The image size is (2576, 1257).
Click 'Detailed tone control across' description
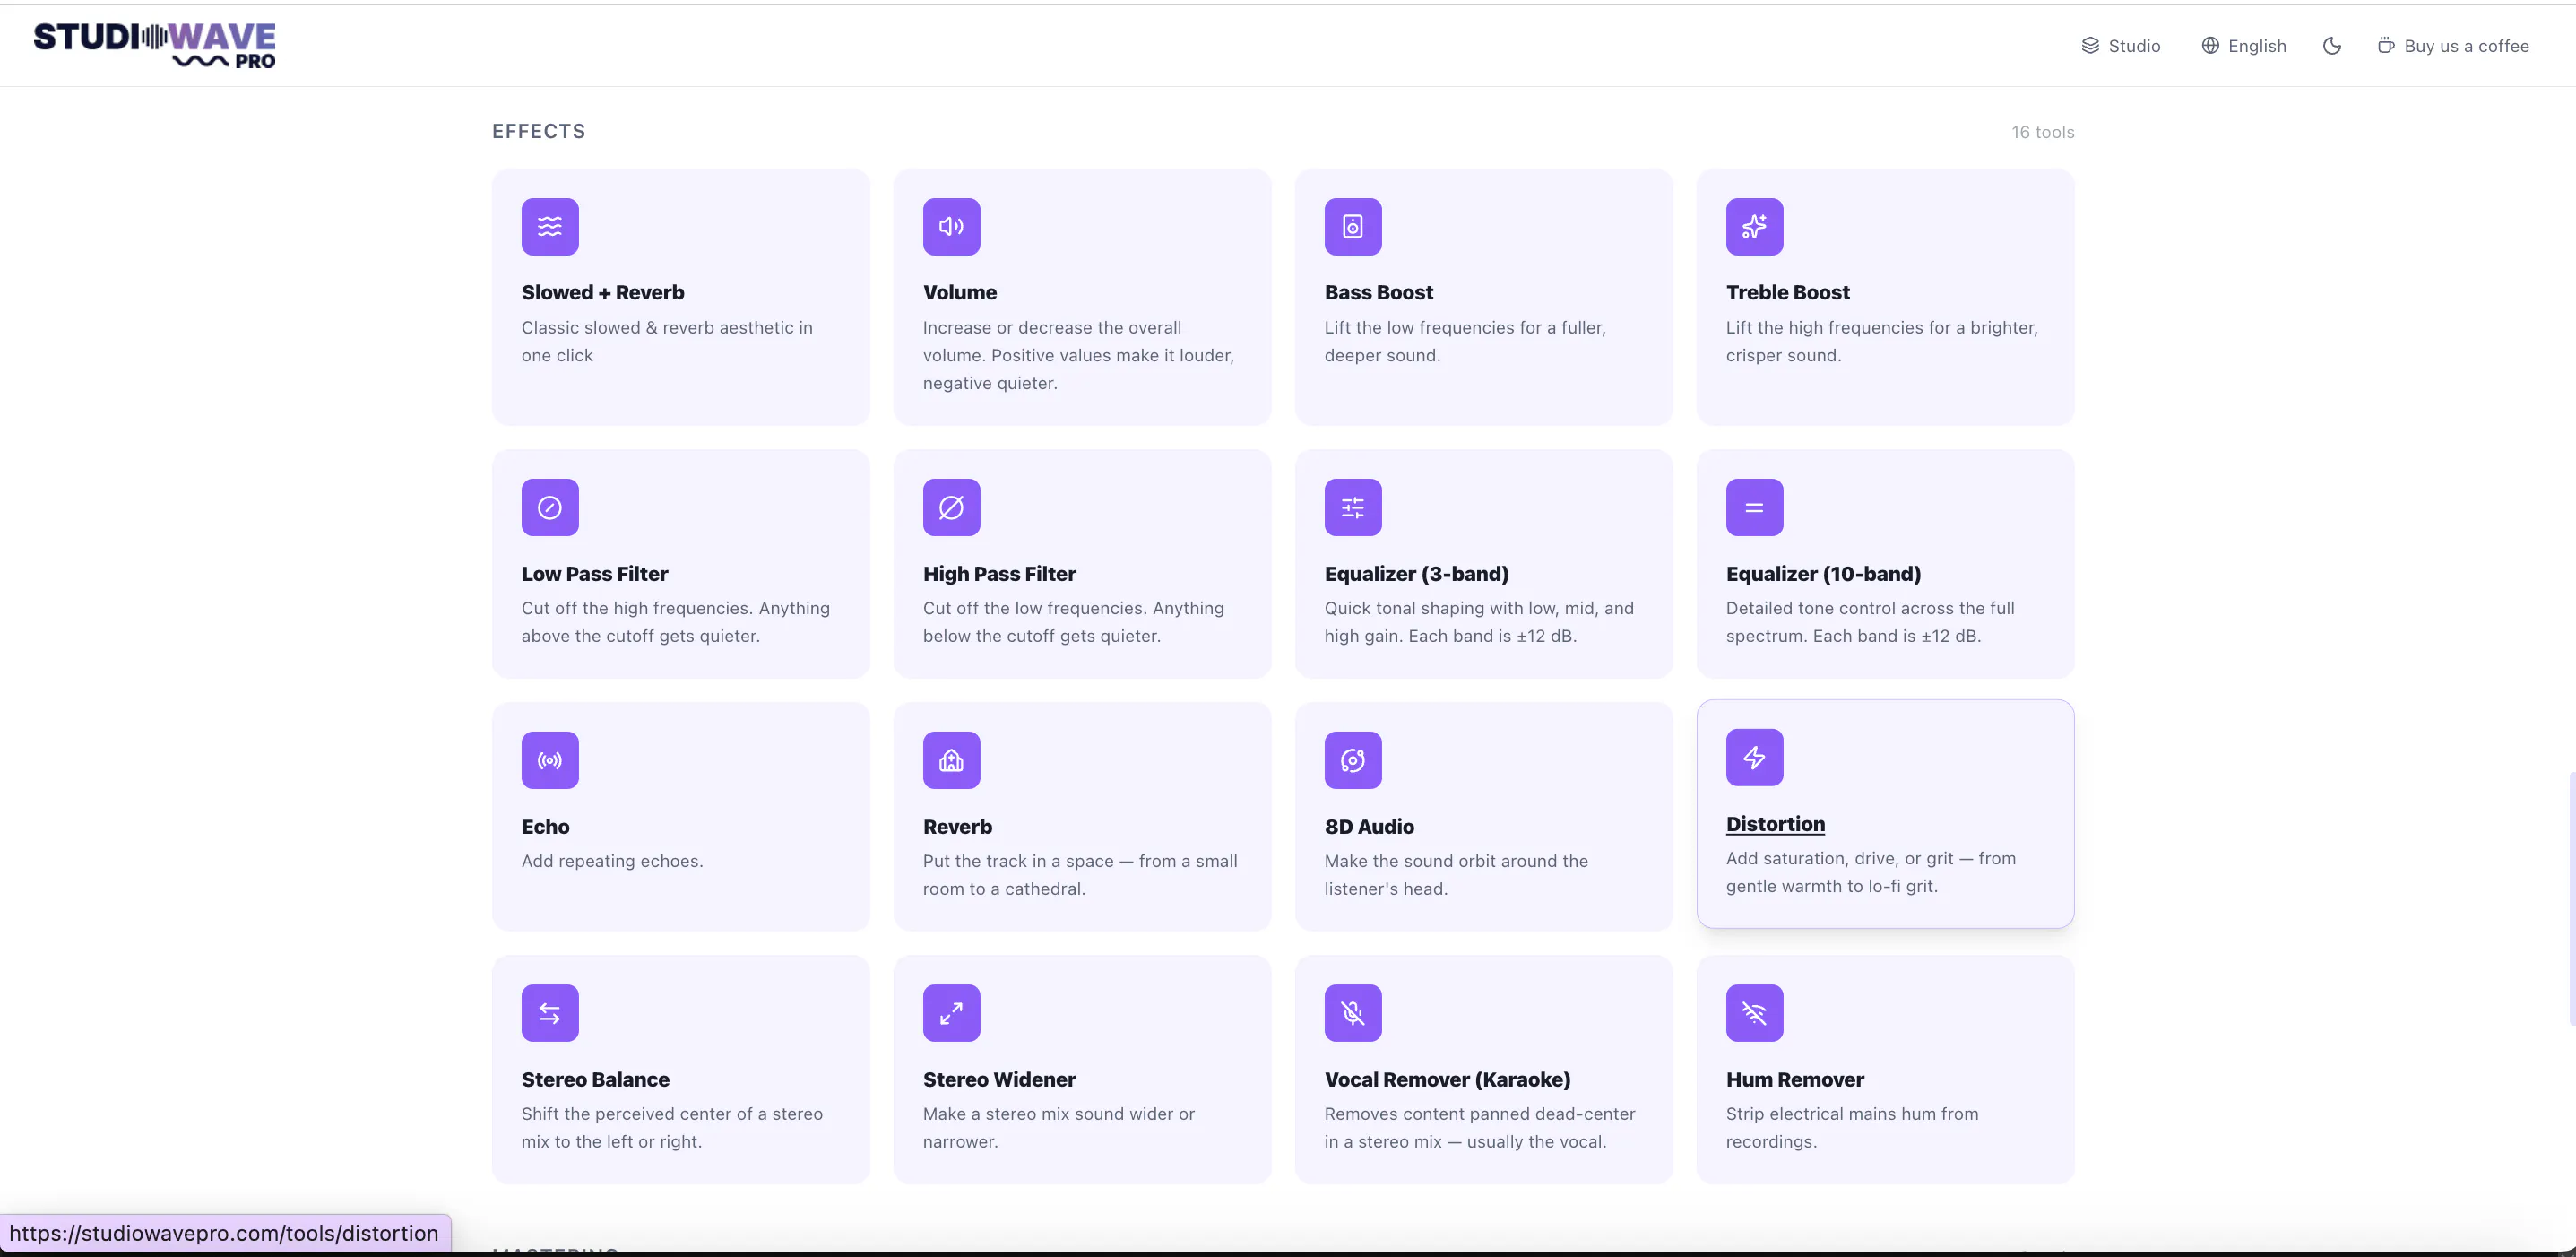(x=1870, y=622)
